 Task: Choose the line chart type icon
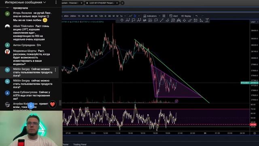pyautogui.click(x=130, y=16)
